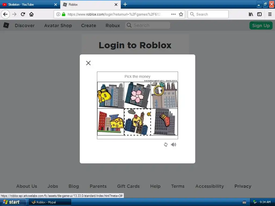Viewport: 275px width, 206px height.
Task: Select the diamond ring tile
Action: click(x=164, y=95)
